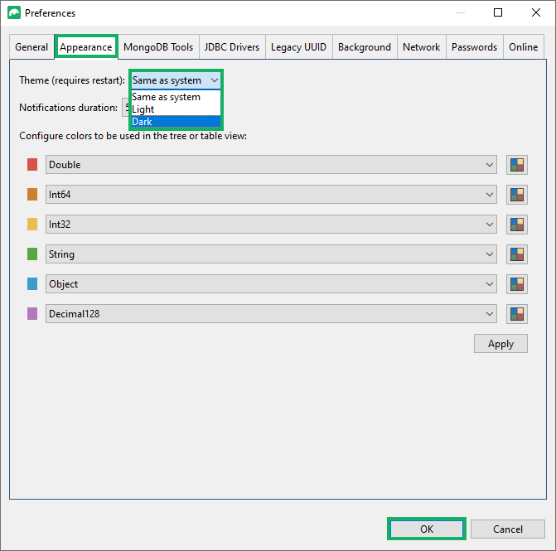This screenshot has width=556, height=551.
Task: Choose Light from the theme list
Action: tap(176, 109)
